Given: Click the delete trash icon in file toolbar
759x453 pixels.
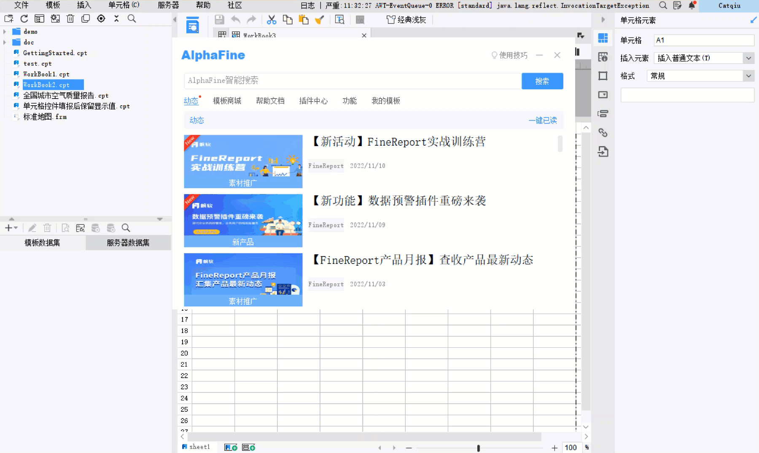Looking at the screenshot, I should (70, 19).
